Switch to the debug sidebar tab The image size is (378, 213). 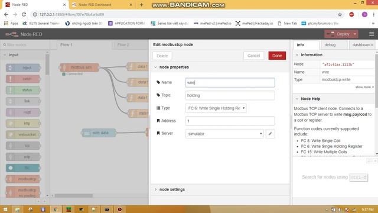coord(334,45)
